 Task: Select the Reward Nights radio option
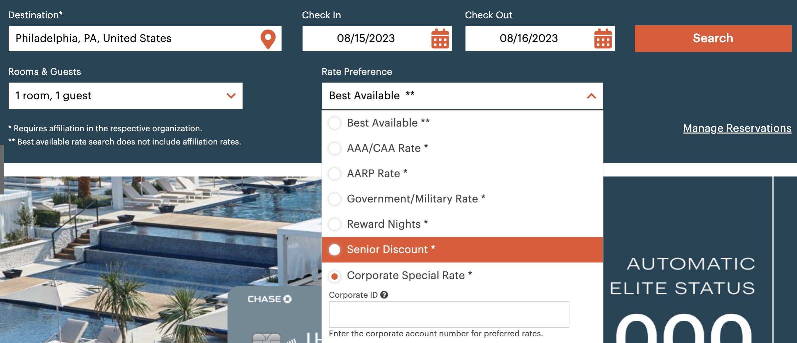335,224
